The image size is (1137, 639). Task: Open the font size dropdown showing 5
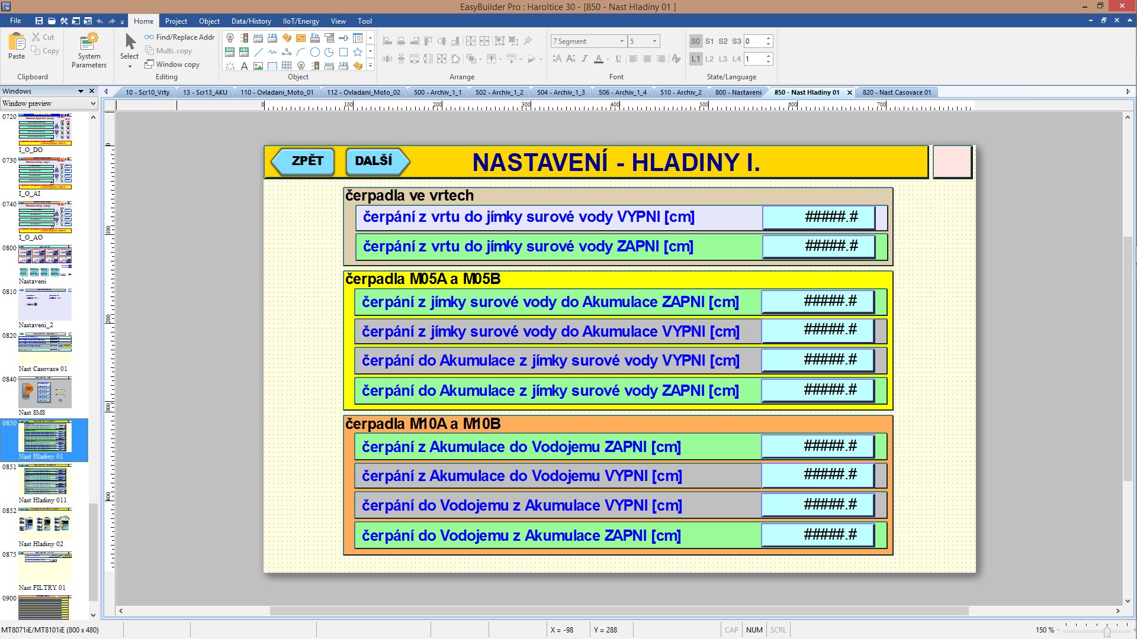tap(654, 41)
